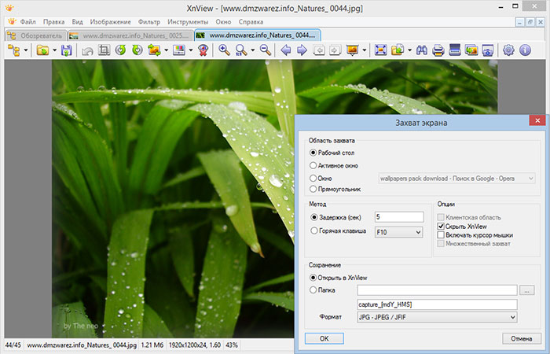Click the Adjust colors icon

179,50
